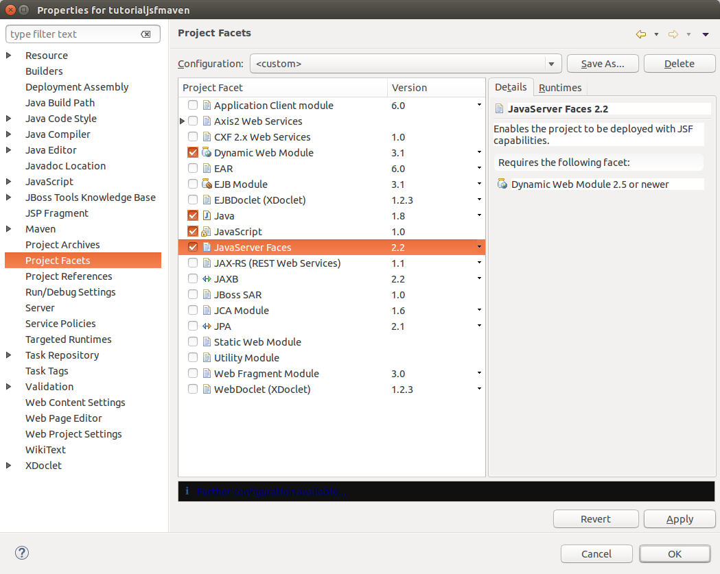
Task: Select Targeted Runtimes in the sidebar
Action: coord(68,339)
